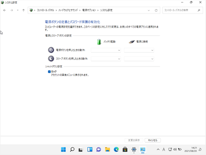Click heading 電源ボタンの定義とパスワード保護の有効化
Screen dimensions: 206x155
tap(73, 22)
